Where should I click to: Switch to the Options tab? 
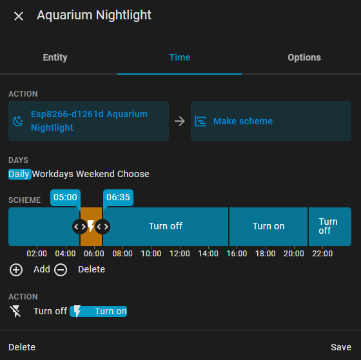pos(304,57)
